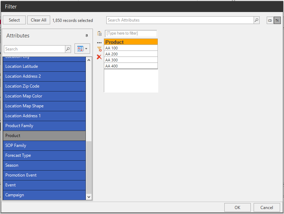Select the Promotion Event attribute
Viewport: 284px width, 214px height.
point(45,175)
